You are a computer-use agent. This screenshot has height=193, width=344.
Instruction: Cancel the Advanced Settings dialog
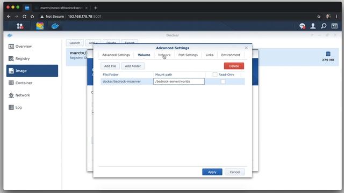(x=234, y=172)
